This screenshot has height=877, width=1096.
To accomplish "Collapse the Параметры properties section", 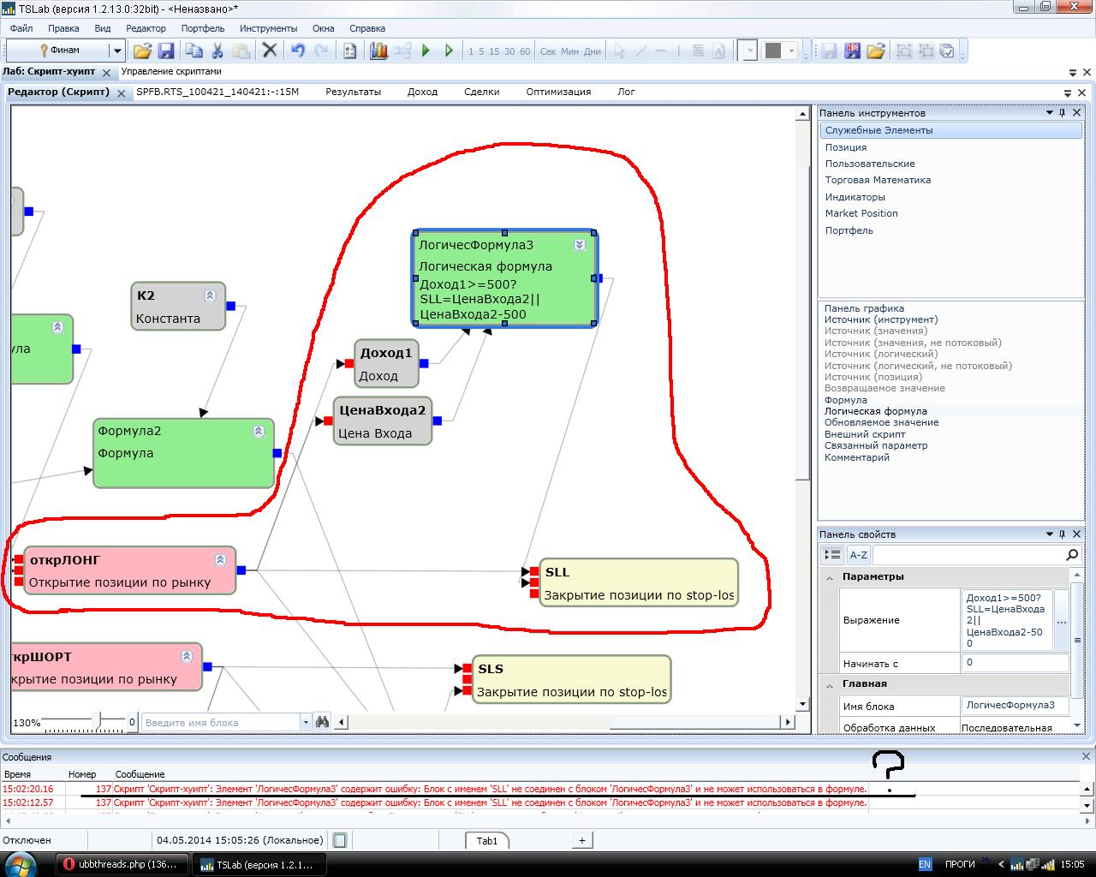I will coord(829,577).
